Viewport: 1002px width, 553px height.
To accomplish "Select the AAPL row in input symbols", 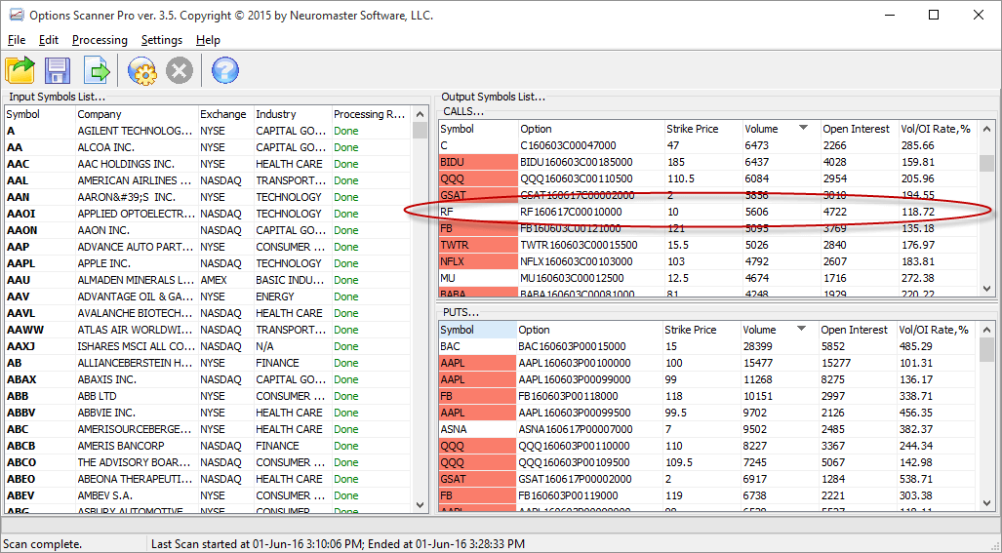I will pos(208,263).
